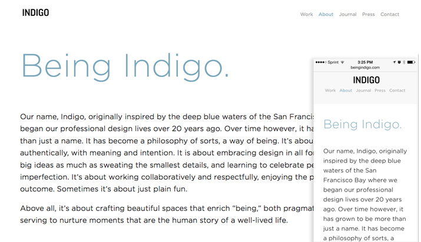
Task: Tap the Wi-Fi icon beside Sprint
Action: coord(342,62)
